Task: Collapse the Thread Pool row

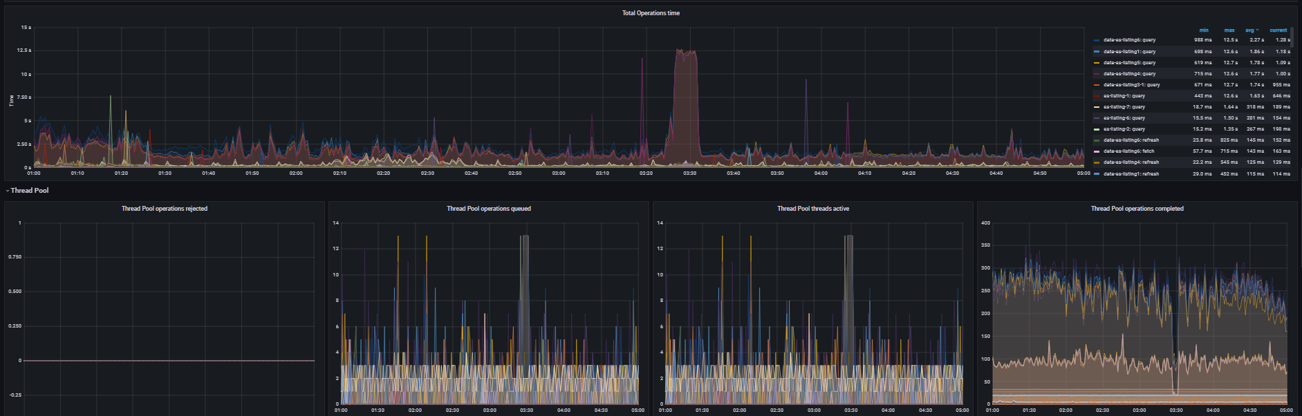Action: (28, 191)
